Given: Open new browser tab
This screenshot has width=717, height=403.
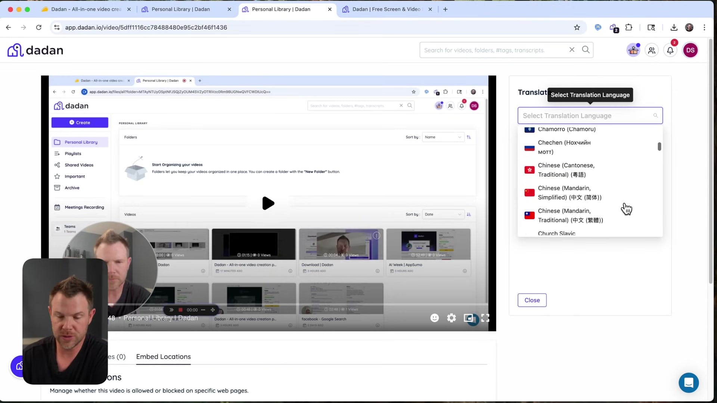Looking at the screenshot, I should click(x=445, y=9).
